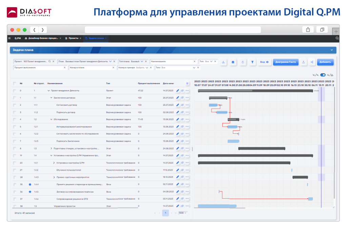Check the select-all checkbox in table header
This screenshot has width=347, height=228.
15,83
